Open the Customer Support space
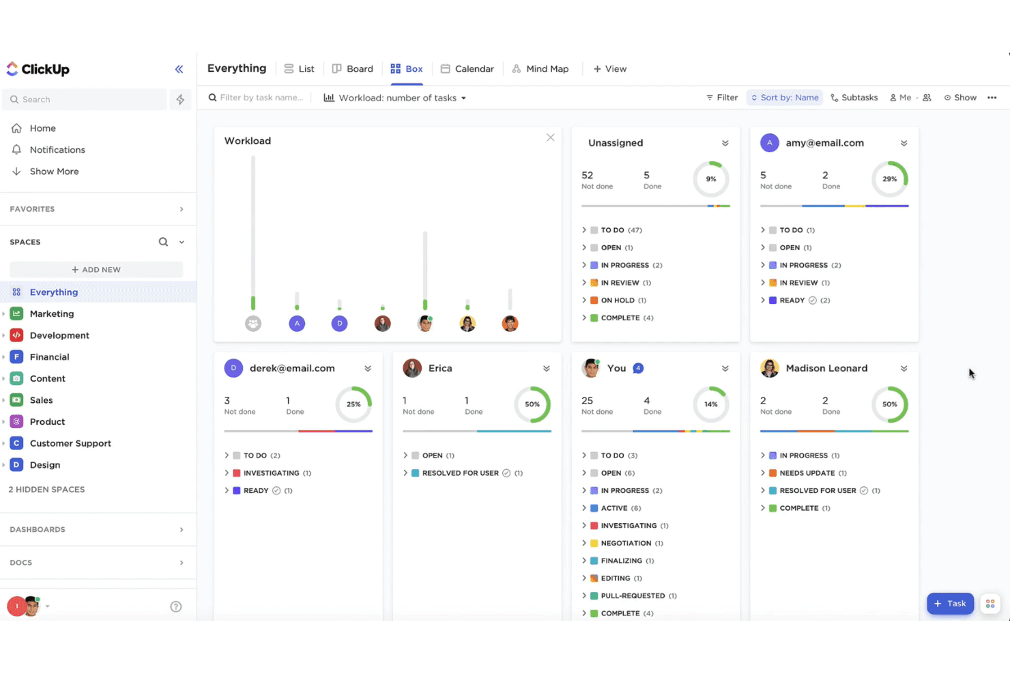This screenshot has width=1010, height=674. tap(70, 443)
